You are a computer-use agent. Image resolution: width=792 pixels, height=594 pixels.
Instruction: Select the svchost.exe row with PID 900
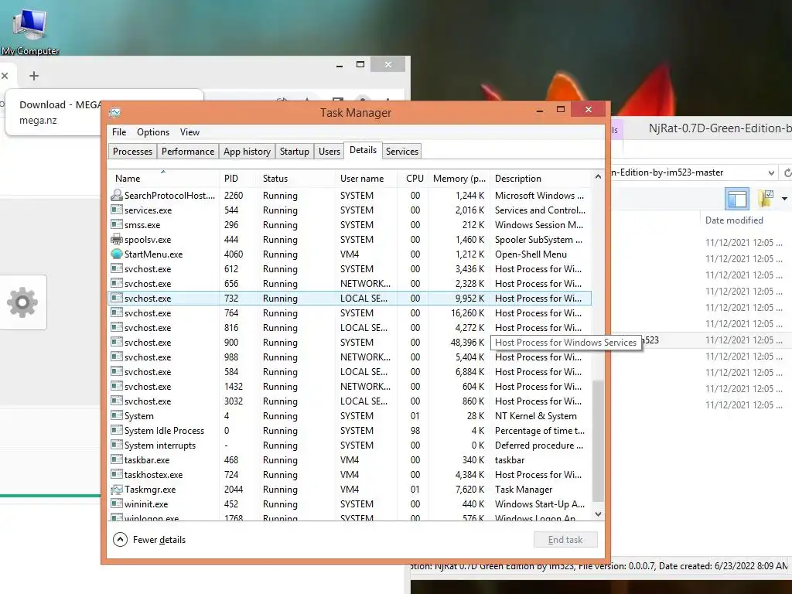point(350,342)
